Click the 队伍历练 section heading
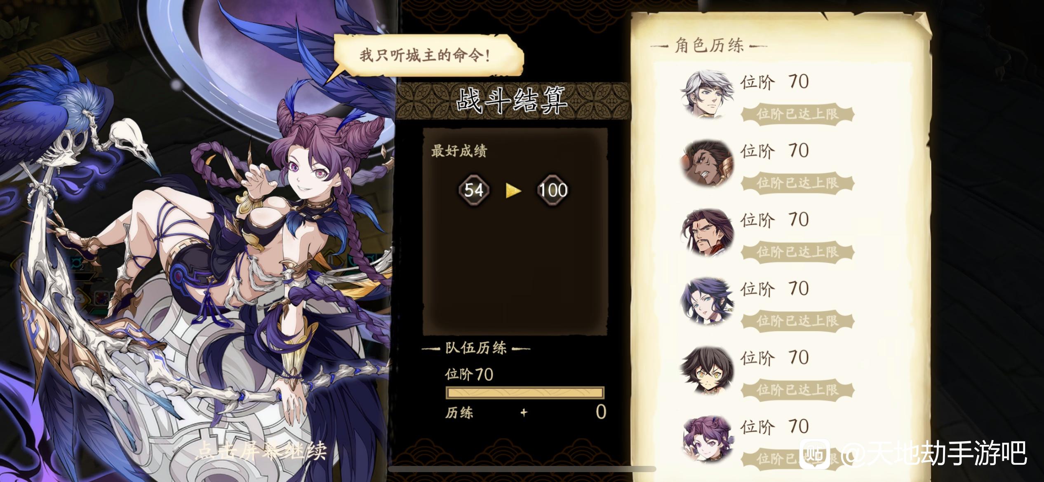The image size is (1044, 482). [x=476, y=348]
